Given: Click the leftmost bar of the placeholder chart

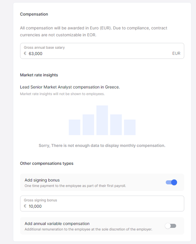Looking at the screenshot, I should [74, 127].
